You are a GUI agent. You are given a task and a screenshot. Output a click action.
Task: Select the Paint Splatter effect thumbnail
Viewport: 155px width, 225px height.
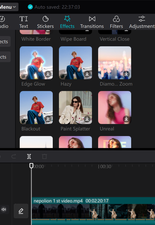click(x=76, y=107)
